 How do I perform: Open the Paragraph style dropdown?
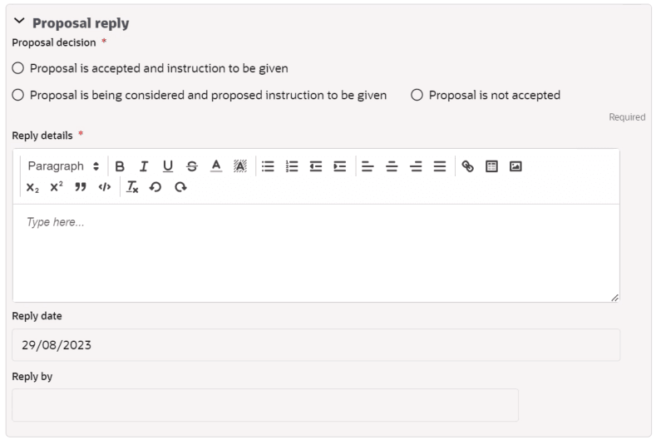tap(63, 166)
